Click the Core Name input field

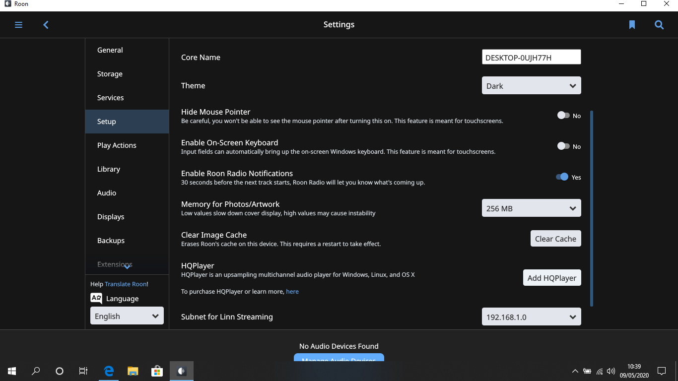(531, 57)
